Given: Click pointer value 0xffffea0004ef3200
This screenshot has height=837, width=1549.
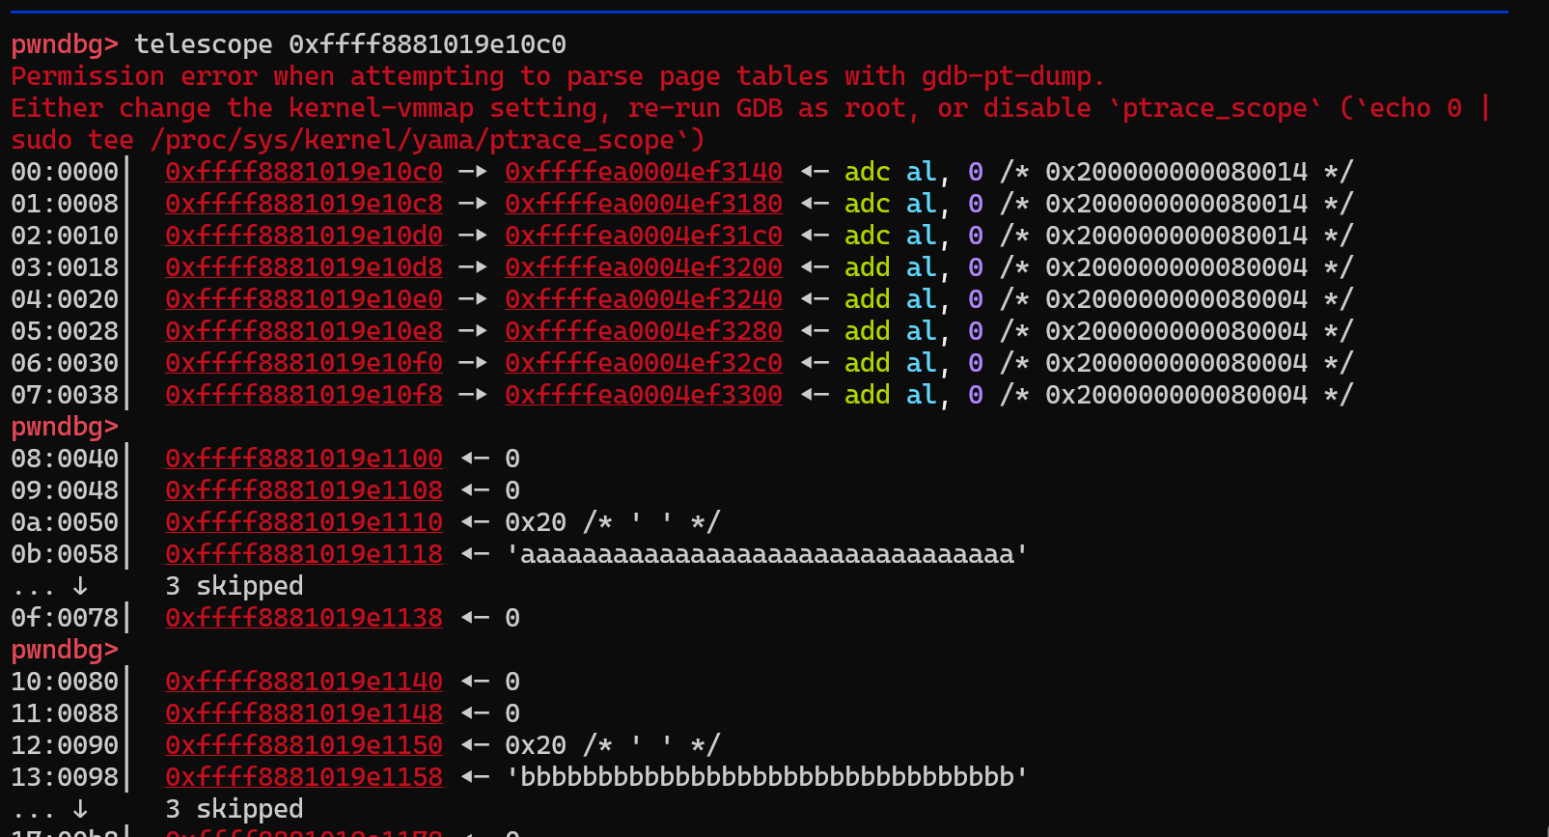Looking at the screenshot, I should click(x=644, y=267).
